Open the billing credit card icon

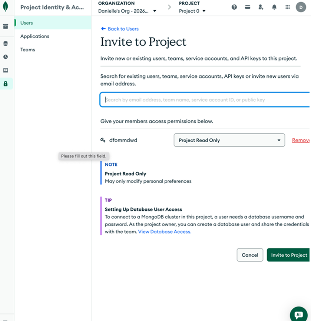248,7
